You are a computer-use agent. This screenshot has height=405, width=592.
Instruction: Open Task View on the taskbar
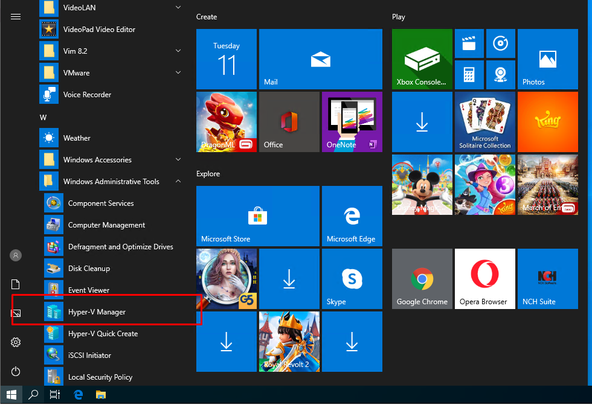point(55,395)
